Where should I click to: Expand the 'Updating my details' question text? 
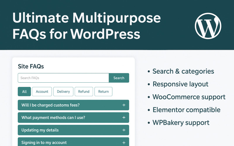point(40,130)
